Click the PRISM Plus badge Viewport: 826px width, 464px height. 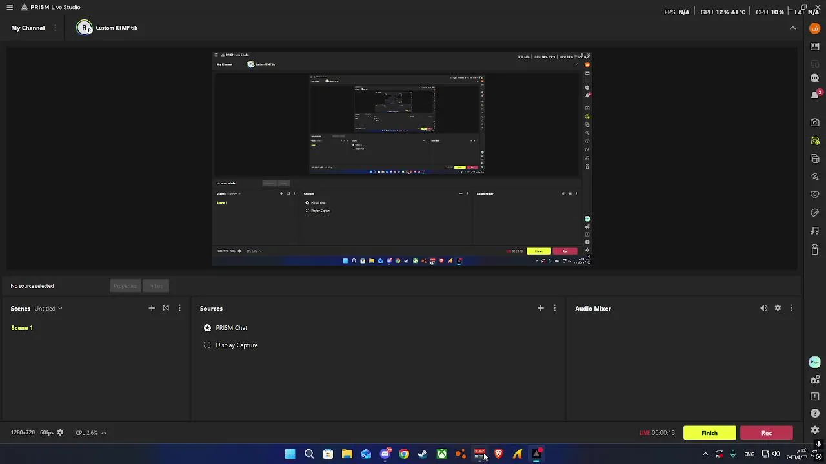(814, 362)
